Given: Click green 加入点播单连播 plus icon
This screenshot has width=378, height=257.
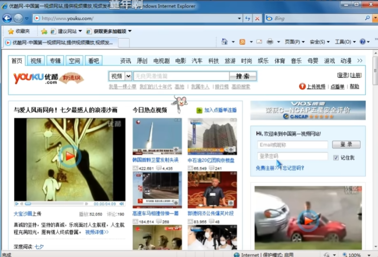Looking at the screenshot, I should point(199,110).
